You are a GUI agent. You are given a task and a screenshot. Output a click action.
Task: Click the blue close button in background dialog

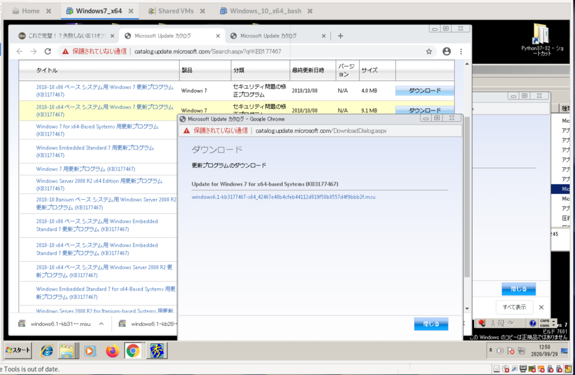pyautogui.click(x=518, y=289)
